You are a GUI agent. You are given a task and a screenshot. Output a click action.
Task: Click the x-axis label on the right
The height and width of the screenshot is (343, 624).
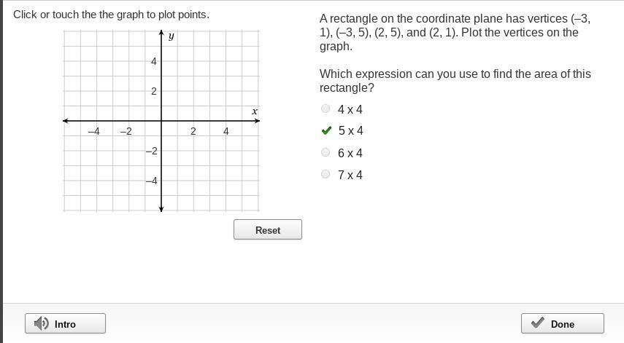255,111
